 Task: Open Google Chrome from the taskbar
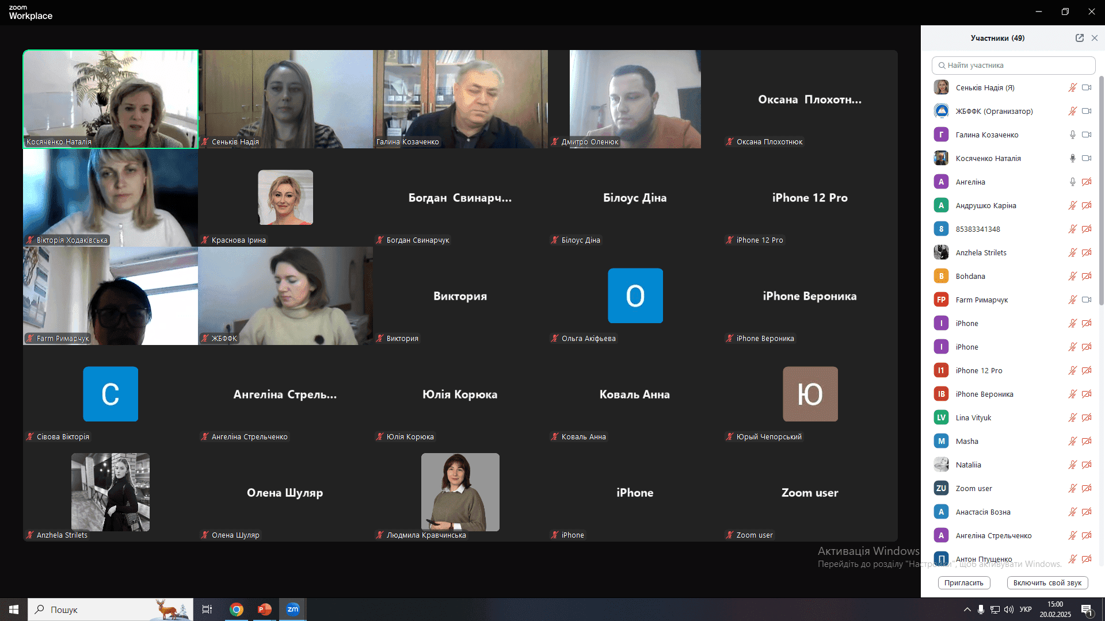pos(237,609)
